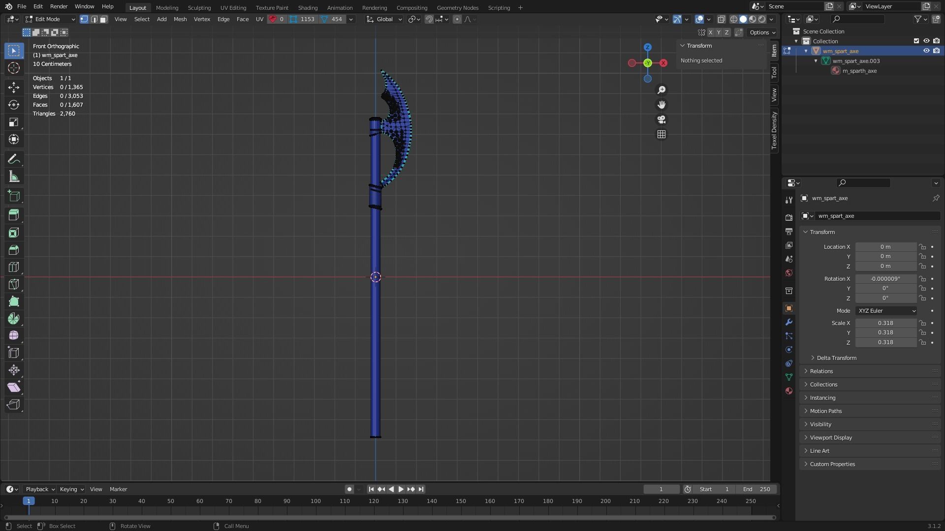Click m_sparth_axe material in outliner
The height and width of the screenshot is (531, 945).
[859, 71]
